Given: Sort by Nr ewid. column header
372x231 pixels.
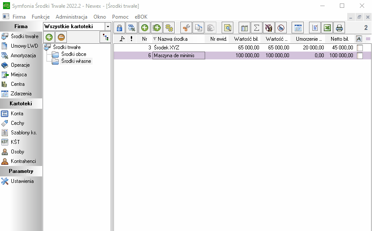Looking at the screenshot, I should (x=218, y=39).
